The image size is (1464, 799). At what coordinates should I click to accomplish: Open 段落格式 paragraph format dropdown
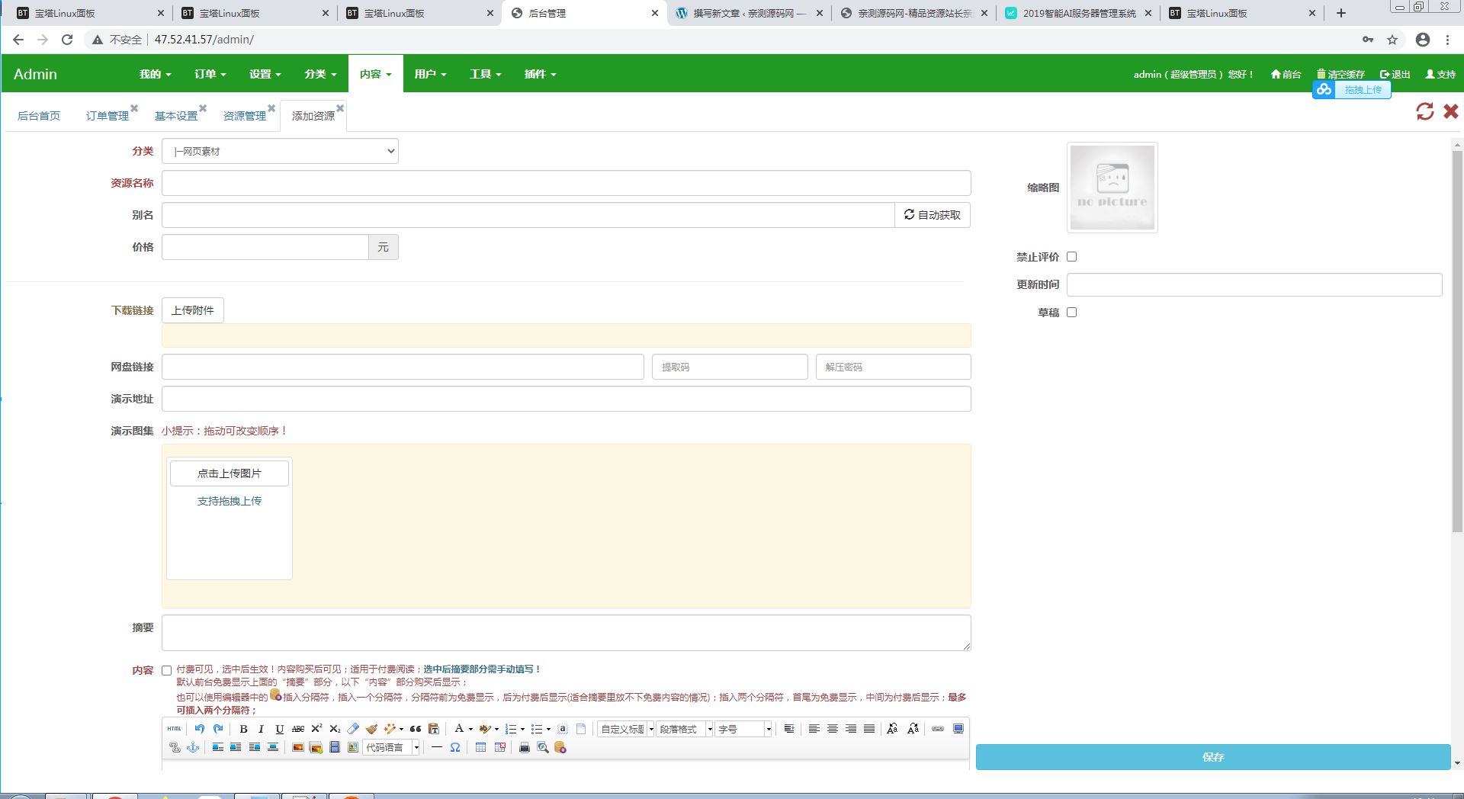[x=685, y=729]
